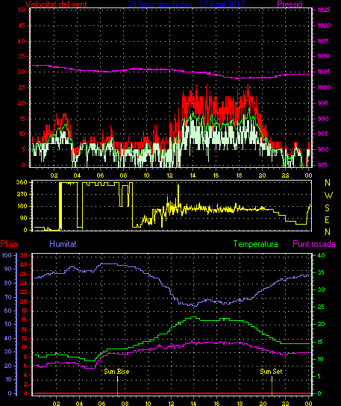The height and width of the screenshot is (406, 341).
Task: Click the red 26 on rain axis
Action: [x=24, y=274]
